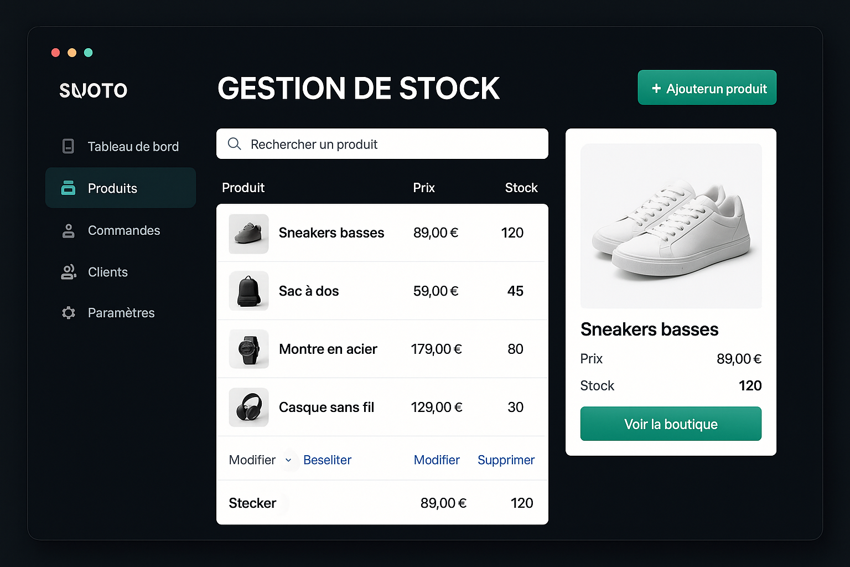This screenshot has height=567, width=850.
Task: Focus the Rechercher un produit field
Action: [x=387, y=144]
